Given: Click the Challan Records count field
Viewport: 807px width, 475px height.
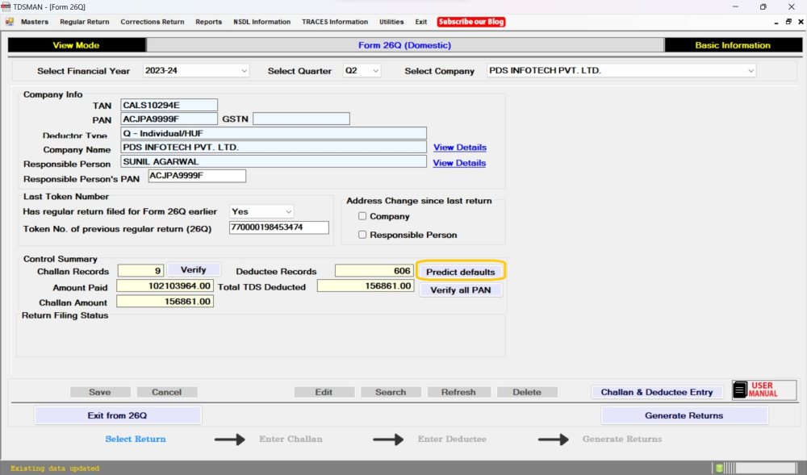Looking at the screenshot, I should point(140,270).
